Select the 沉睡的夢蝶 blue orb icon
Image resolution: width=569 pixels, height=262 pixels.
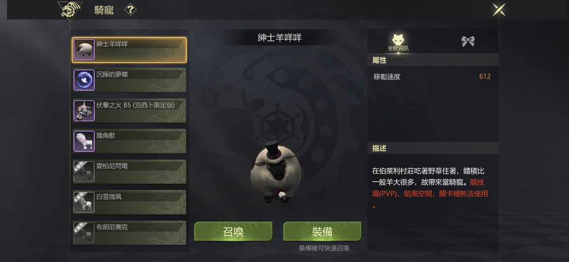pos(84,80)
